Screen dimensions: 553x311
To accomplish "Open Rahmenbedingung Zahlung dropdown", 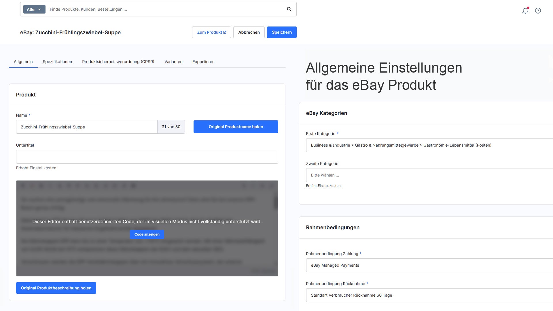I will pyautogui.click(x=429, y=265).
